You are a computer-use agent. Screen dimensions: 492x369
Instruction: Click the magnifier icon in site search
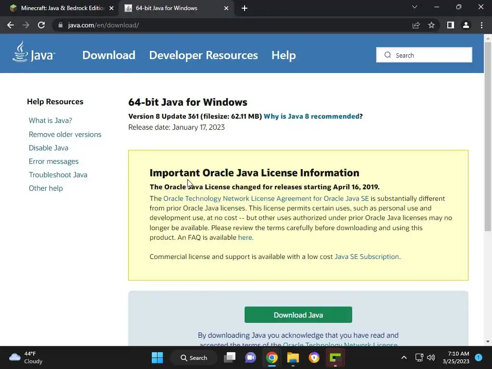pos(388,55)
